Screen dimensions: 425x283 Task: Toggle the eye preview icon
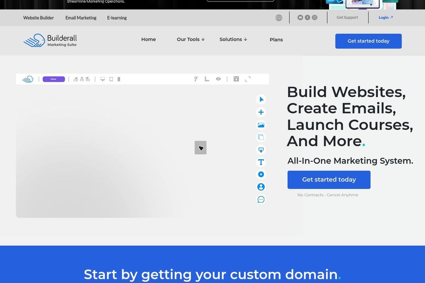[x=218, y=79]
